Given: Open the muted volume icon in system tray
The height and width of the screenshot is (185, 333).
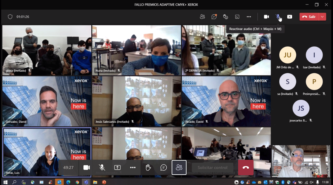Looking at the screenshot, I should tap(312, 182).
